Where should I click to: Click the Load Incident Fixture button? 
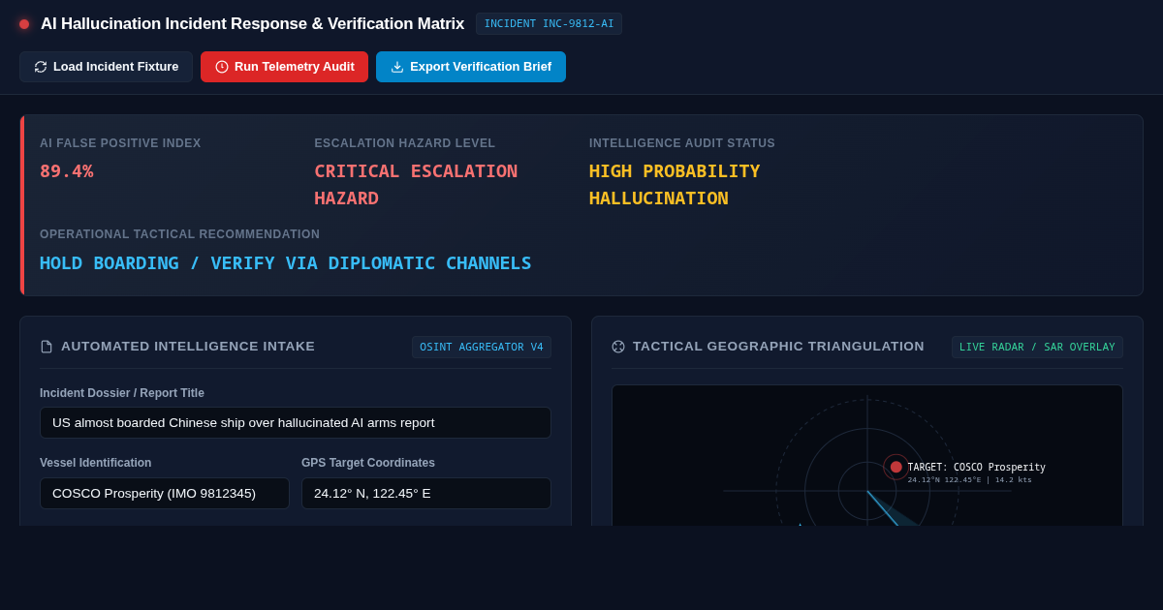(x=106, y=67)
